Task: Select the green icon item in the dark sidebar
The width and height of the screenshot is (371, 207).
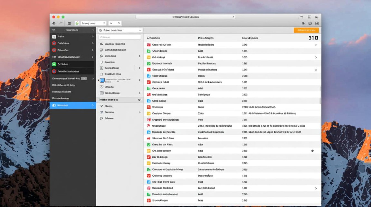Action: pyautogui.click(x=54, y=64)
